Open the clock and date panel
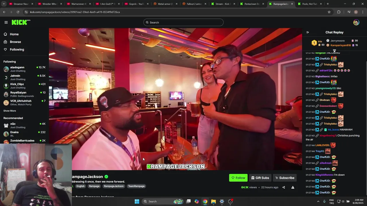Viewport: 367px width, 206px height. (358, 201)
